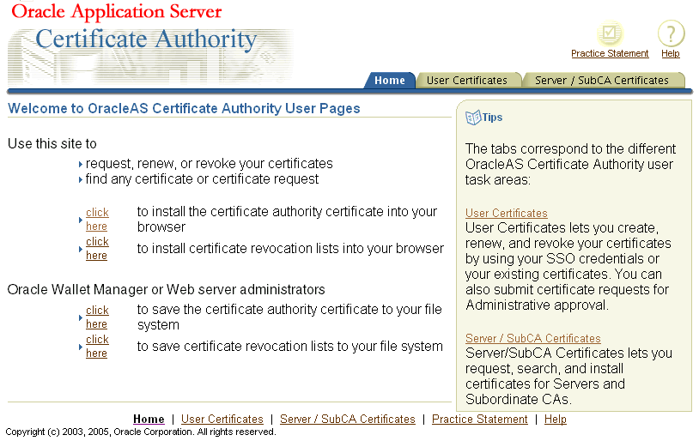The image size is (699, 441).
Task: Go to Home in the footer navigation
Action: [x=149, y=420]
